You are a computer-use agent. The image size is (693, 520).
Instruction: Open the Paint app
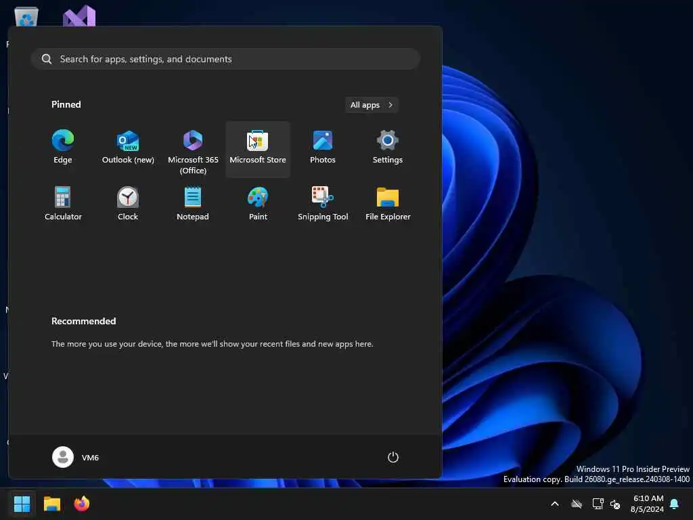tap(258, 204)
